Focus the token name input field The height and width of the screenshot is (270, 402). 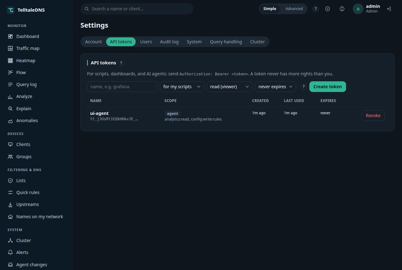coord(122,87)
